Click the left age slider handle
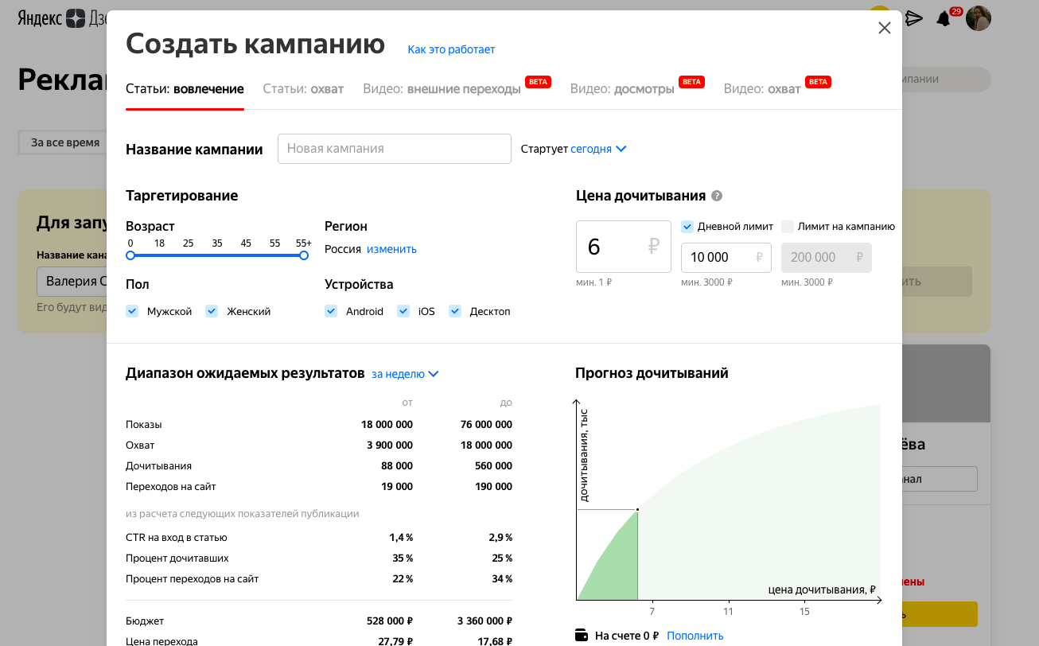The height and width of the screenshot is (646, 1039). 130,255
